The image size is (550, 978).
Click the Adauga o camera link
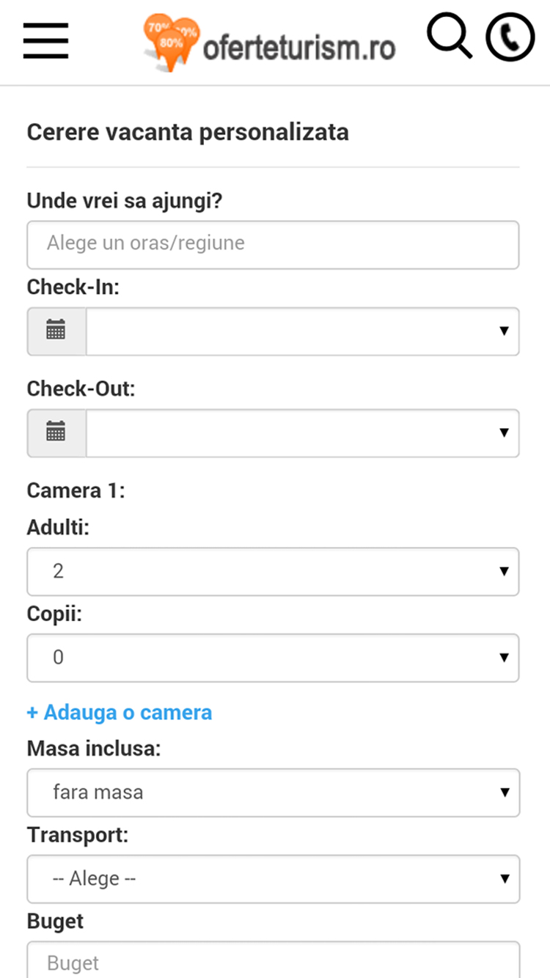click(120, 713)
